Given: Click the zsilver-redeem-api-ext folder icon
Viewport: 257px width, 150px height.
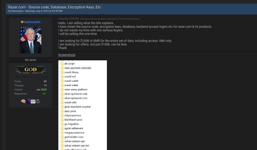Looking at the screenshot, I should 62,145.
